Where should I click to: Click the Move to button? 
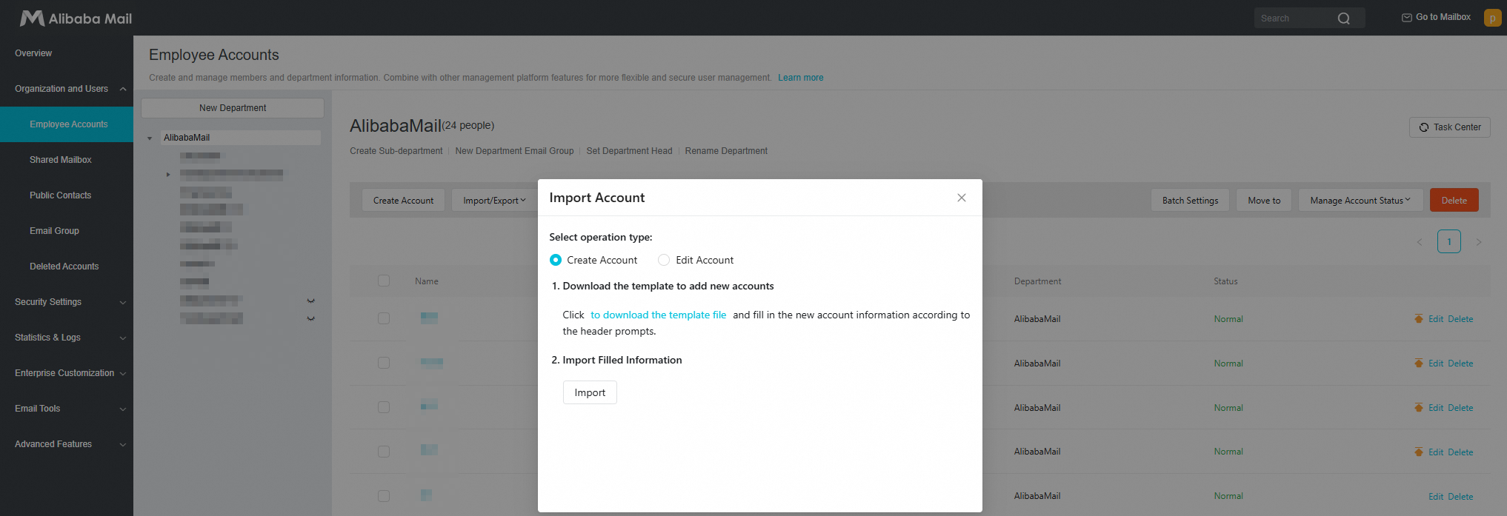pos(1264,200)
